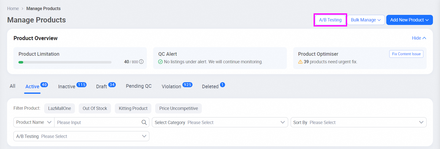The image size is (440, 149).
Task: Open the Home breadcrumb link
Action: pos(13,8)
